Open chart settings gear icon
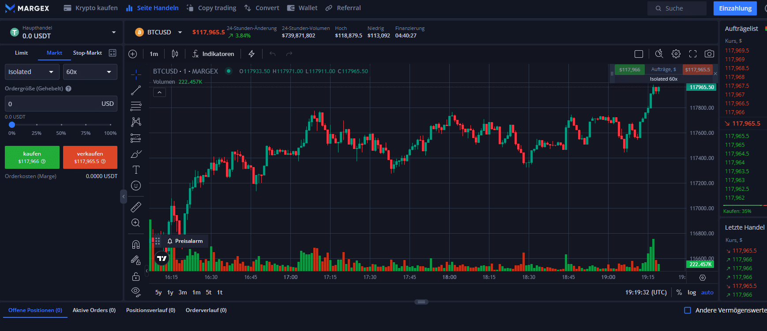Viewport: 767px width, 331px height. click(x=676, y=54)
